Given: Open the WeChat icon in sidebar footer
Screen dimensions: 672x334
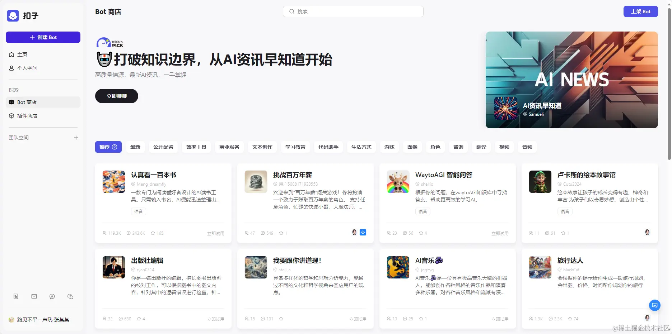Looking at the screenshot, I should coord(70,296).
